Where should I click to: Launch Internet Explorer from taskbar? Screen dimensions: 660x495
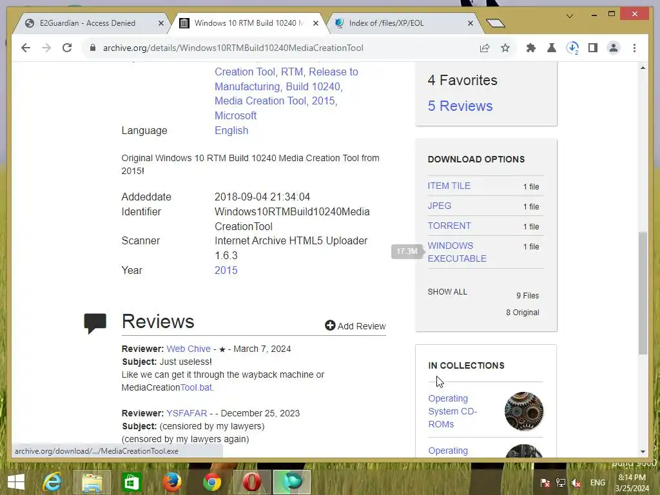click(x=52, y=482)
